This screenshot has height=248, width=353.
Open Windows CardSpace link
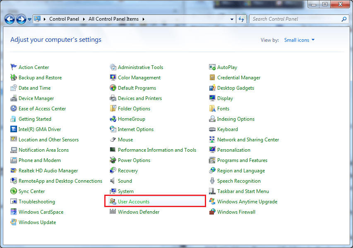[41, 212]
